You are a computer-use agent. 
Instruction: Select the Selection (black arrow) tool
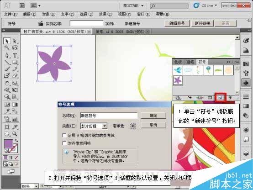coord(7,41)
